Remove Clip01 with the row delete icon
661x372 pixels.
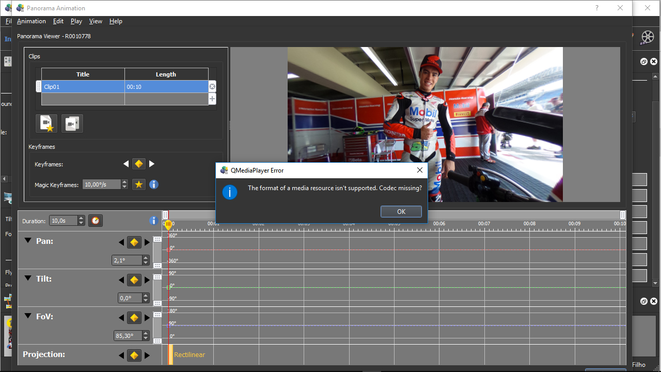tap(212, 87)
